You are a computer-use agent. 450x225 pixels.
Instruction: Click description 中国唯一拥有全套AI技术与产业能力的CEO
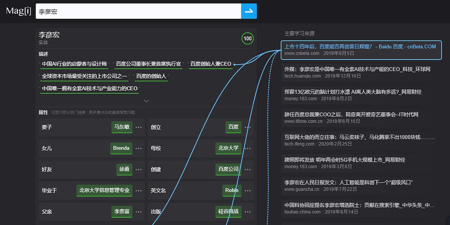[90, 89]
